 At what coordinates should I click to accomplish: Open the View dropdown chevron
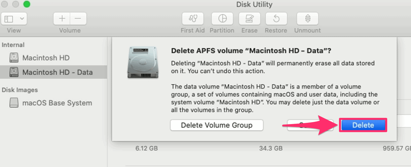(21, 19)
